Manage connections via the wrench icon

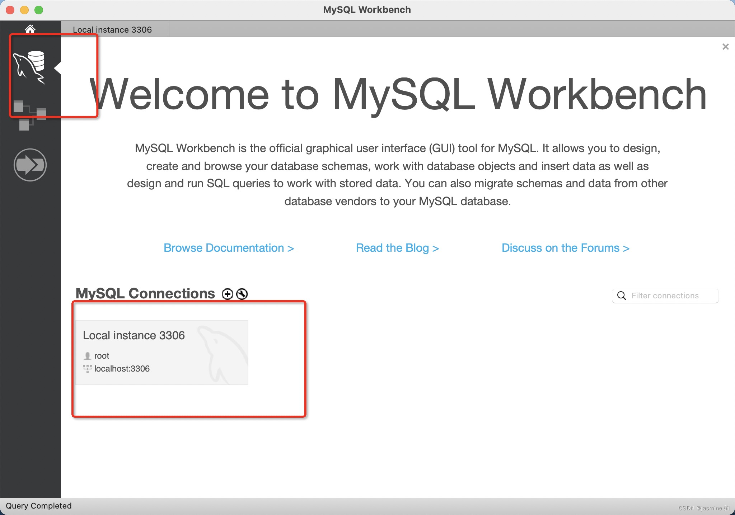(242, 294)
